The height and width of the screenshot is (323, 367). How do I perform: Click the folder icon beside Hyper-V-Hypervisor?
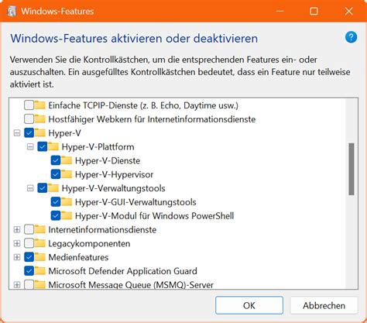[67, 174]
